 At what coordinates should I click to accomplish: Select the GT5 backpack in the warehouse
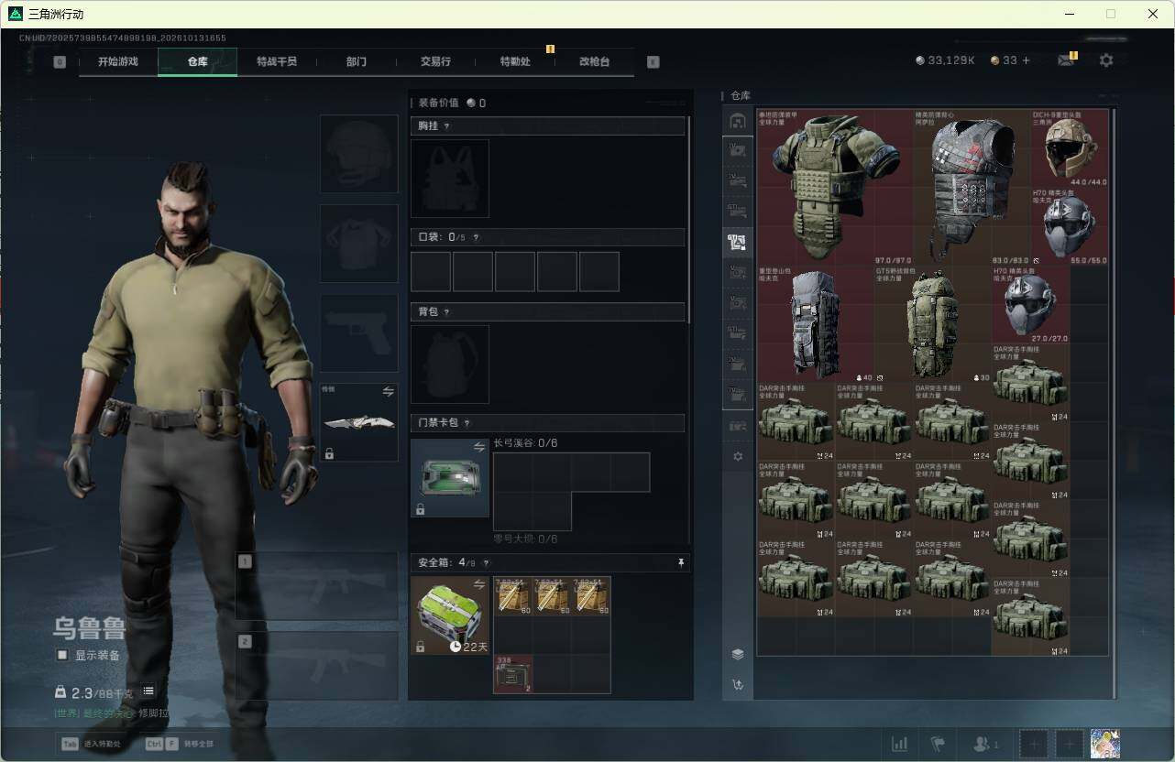[933, 324]
